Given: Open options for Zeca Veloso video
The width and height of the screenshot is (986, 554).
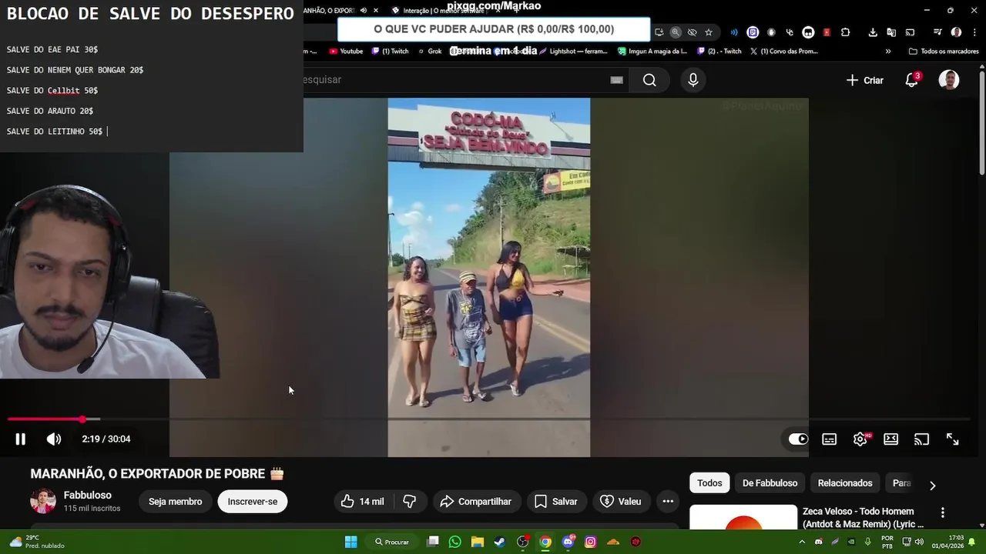Looking at the screenshot, I should [x=942, y=512].
